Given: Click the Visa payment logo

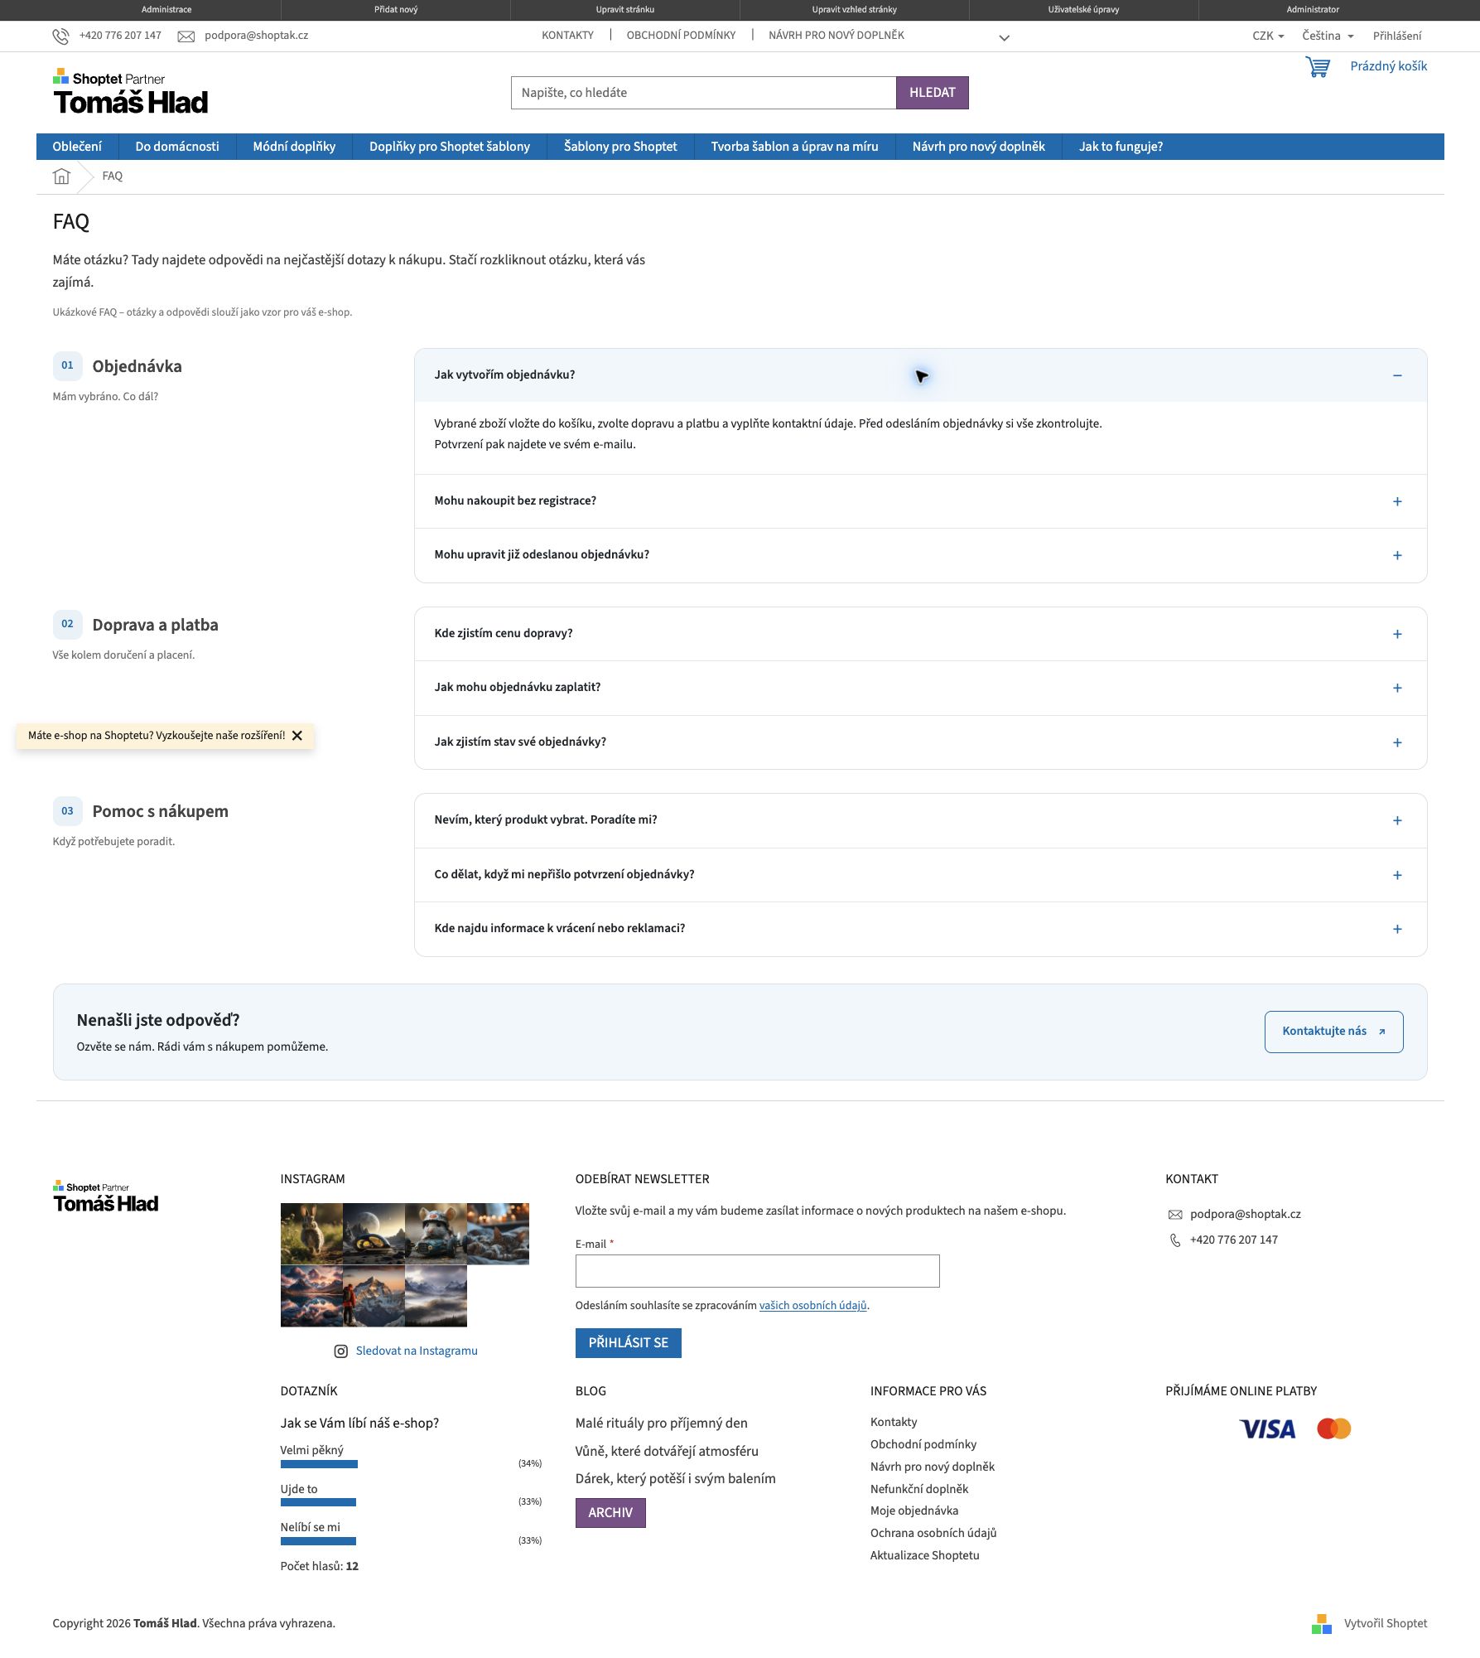Looking at the screenshot, I should point(1267,1429).
